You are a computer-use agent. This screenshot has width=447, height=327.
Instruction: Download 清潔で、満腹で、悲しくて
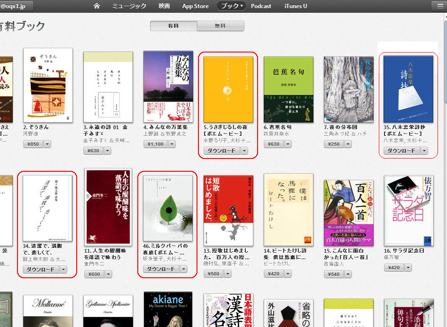[41, 269]
